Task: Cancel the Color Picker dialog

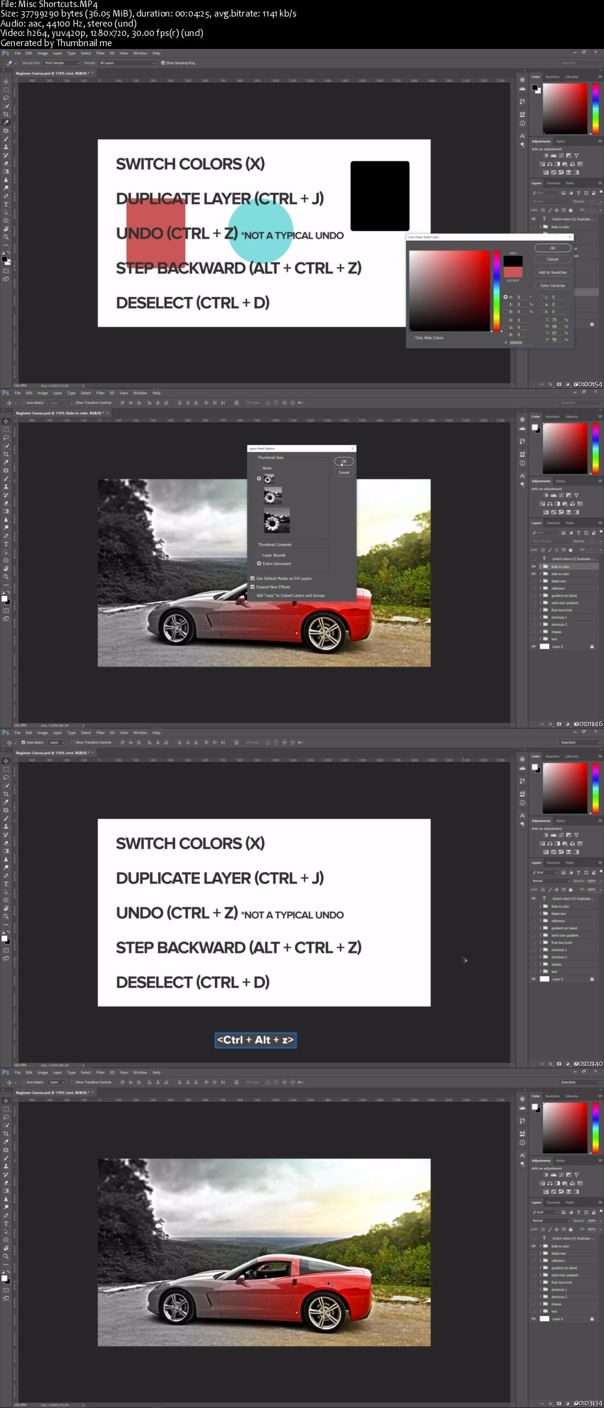Action: [x=553, y=259]
